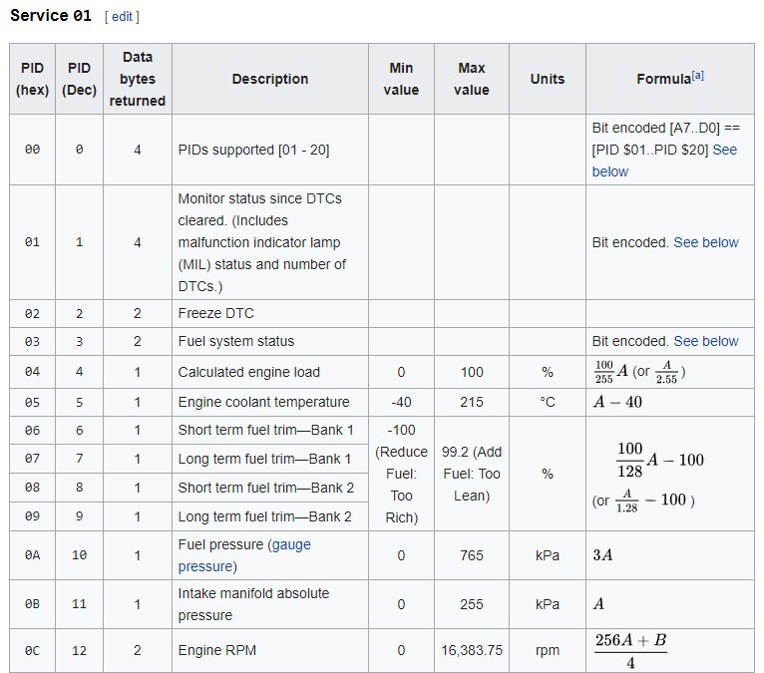Click the 'Max value' column header
This screenshot has width=764, height=673.
[472, 79]
